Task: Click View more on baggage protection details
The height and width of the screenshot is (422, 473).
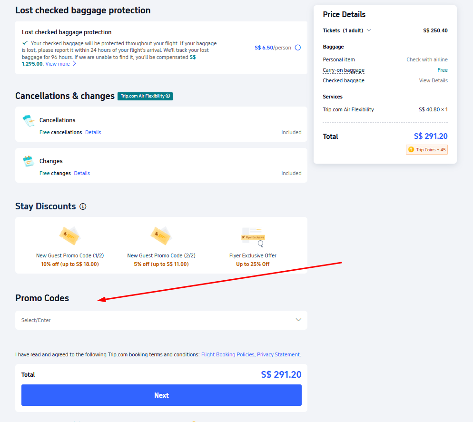Action: [x=57, y=63]
